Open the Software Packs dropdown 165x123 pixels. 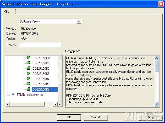(x=79, y=21)
